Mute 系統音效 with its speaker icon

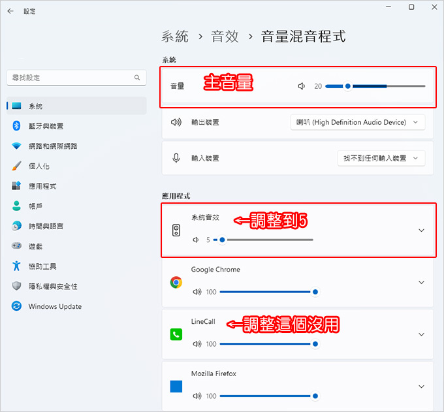point(196,240)
